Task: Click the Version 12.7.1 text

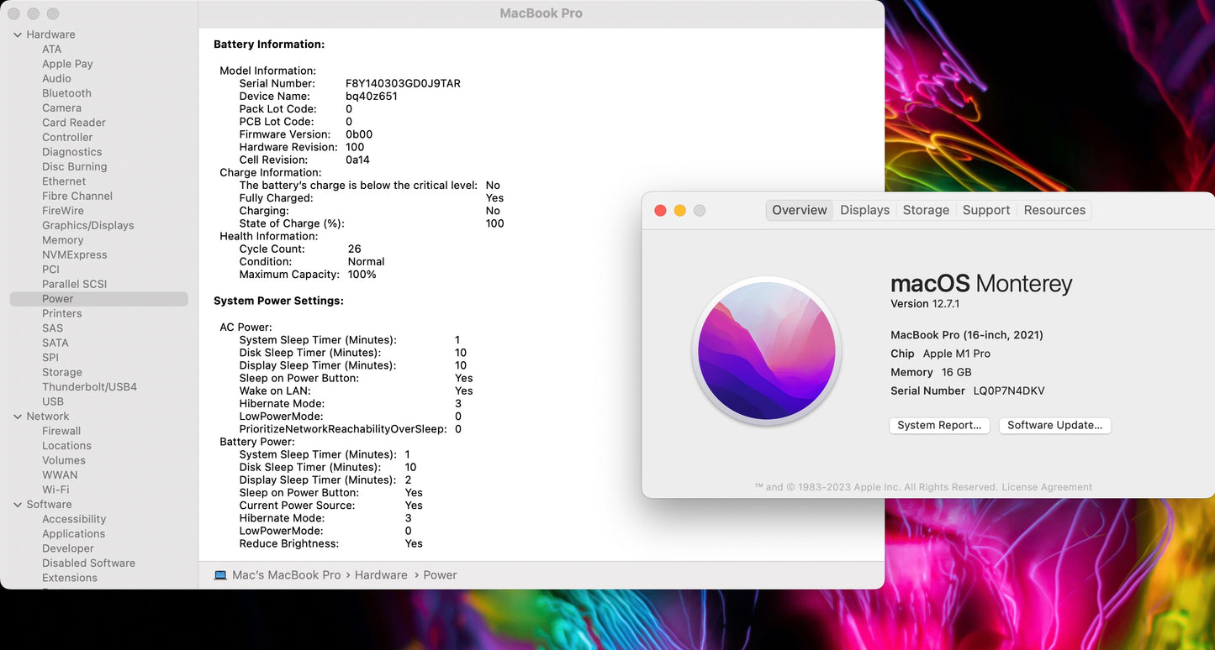Action: [925, 304]
